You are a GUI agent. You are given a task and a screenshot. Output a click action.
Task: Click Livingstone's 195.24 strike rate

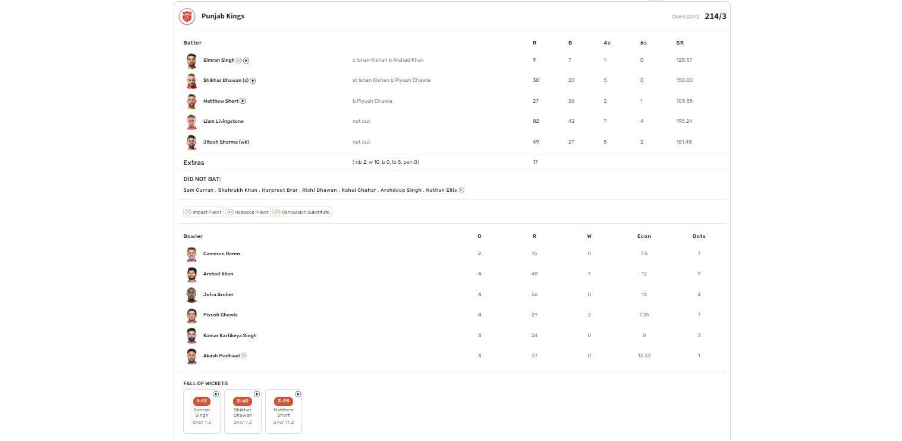pyautogui.click(x=684, y=121)
